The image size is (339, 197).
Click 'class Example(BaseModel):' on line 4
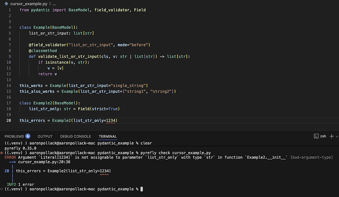pyautogui.click(x=49, y=27)
